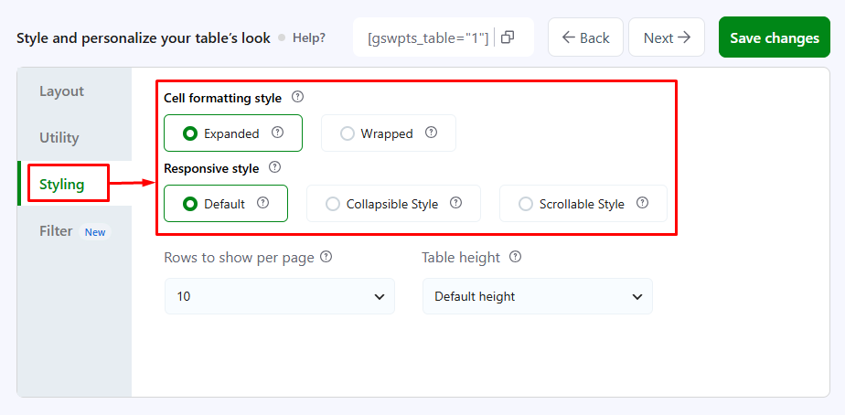
Task: Copy the gswpts_table shortcode with copy icon
Action: point(508,37)
